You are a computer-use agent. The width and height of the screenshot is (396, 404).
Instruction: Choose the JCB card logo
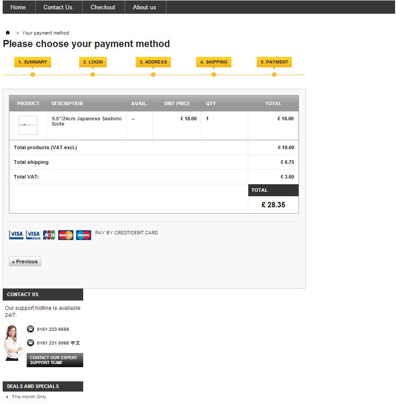click(x=49, y=235)
